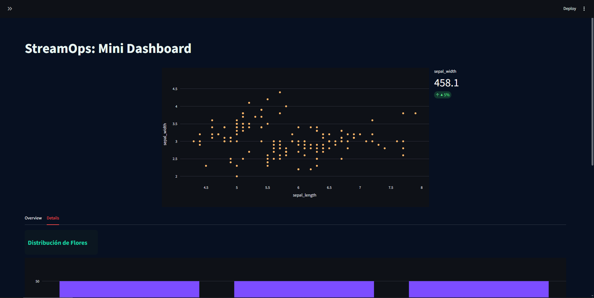Screen dimensions: 594x298
Task: Click the green up arrow in the delta badge
Action: 437,95
